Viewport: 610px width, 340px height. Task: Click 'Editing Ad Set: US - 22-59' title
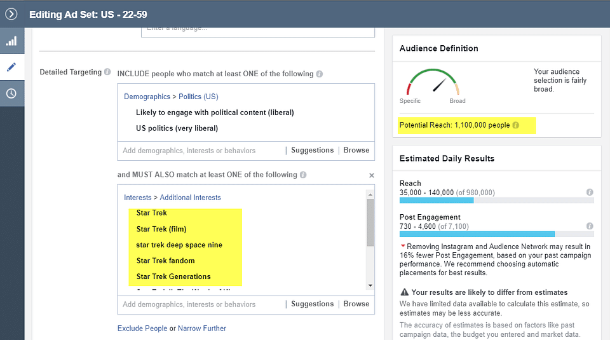pyautogui.click(x=88, y=15)
